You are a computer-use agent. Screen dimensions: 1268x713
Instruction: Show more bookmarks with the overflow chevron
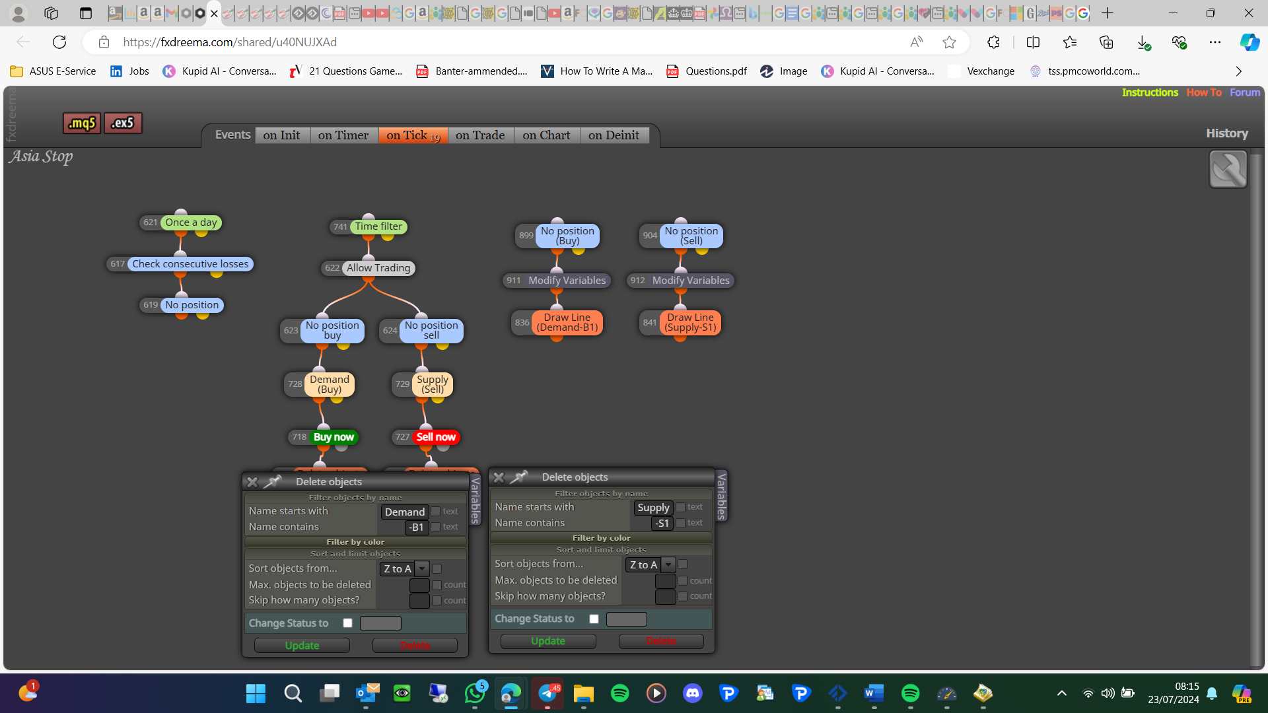[1239, 71]
